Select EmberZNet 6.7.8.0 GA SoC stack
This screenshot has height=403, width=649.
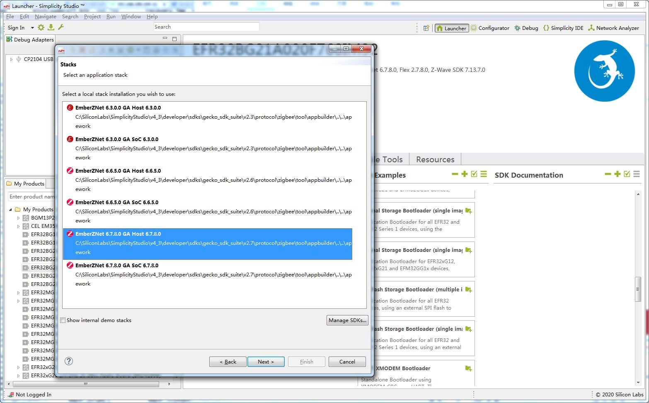(x=207, y=275)
